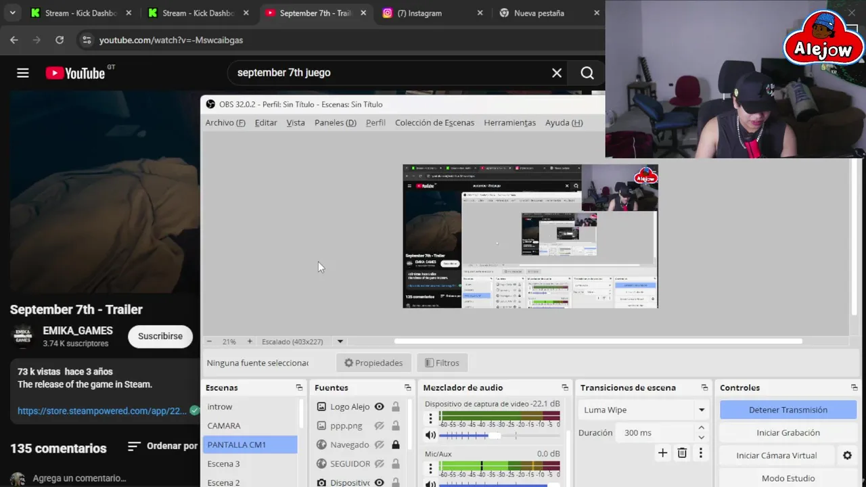
Task: Subscribe with the Suscribirse button
Action: pos(160,336)
